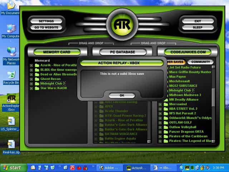Select Arctic Thunder in PC Database

point(116,111)
